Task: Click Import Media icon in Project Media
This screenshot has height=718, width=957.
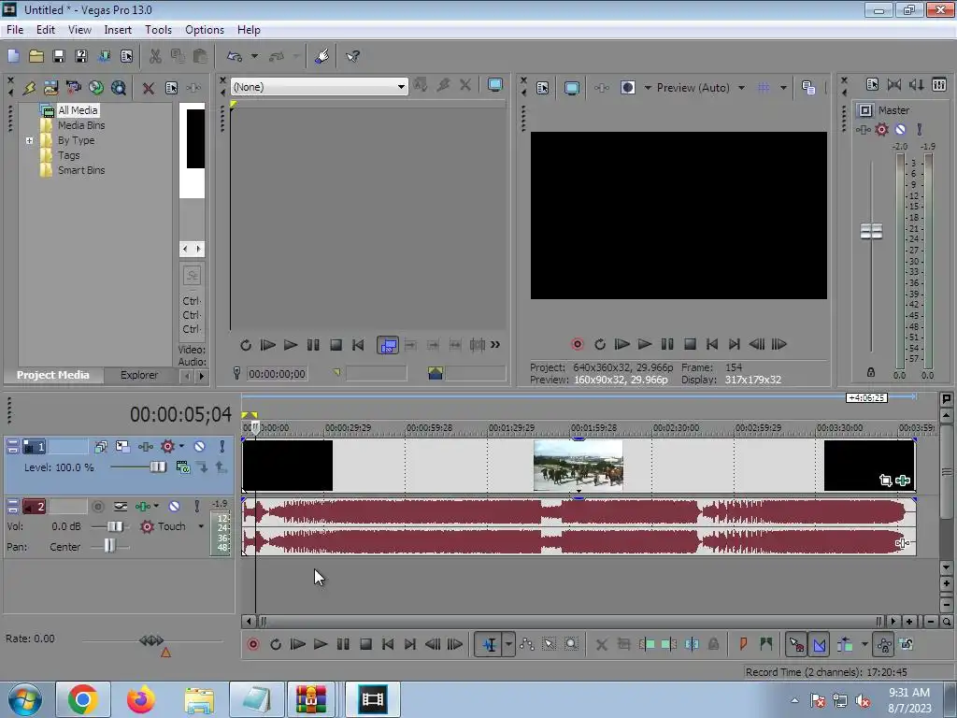Action: [29, 88]
